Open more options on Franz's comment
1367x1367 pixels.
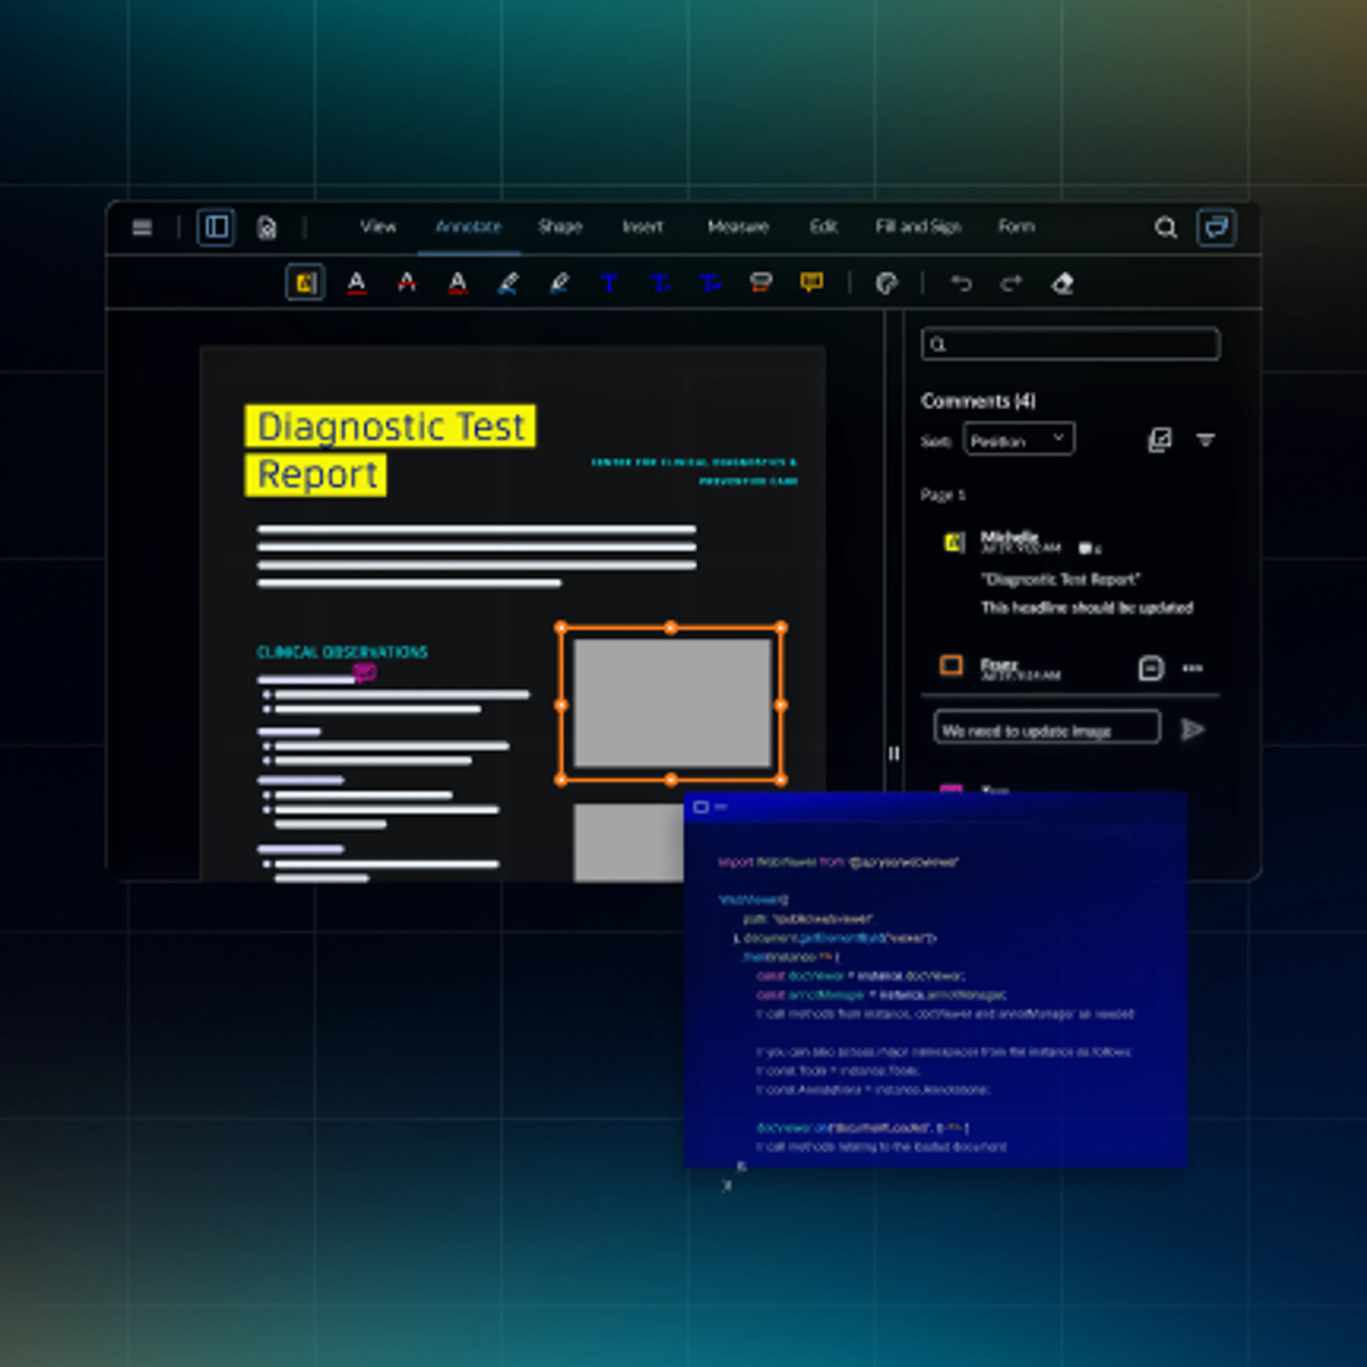[1192, 668]
